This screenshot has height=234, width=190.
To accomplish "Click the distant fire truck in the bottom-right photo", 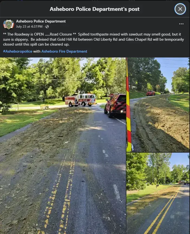I will point(182,182).
